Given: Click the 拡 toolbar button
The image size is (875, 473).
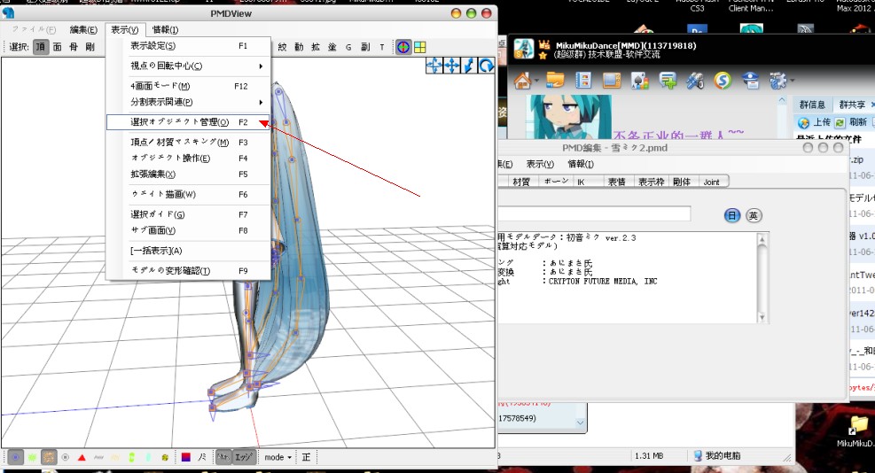Looking at the screenshot, I should tap(316, 48).
